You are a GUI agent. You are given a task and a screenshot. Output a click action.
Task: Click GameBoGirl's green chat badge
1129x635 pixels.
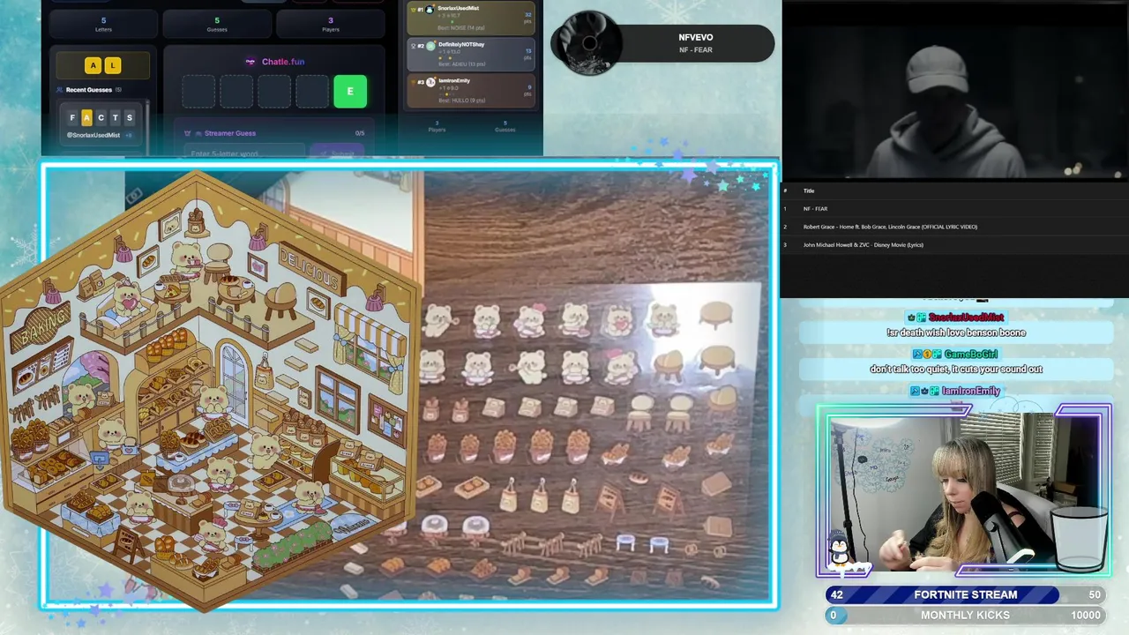click(x=938, y=355)
